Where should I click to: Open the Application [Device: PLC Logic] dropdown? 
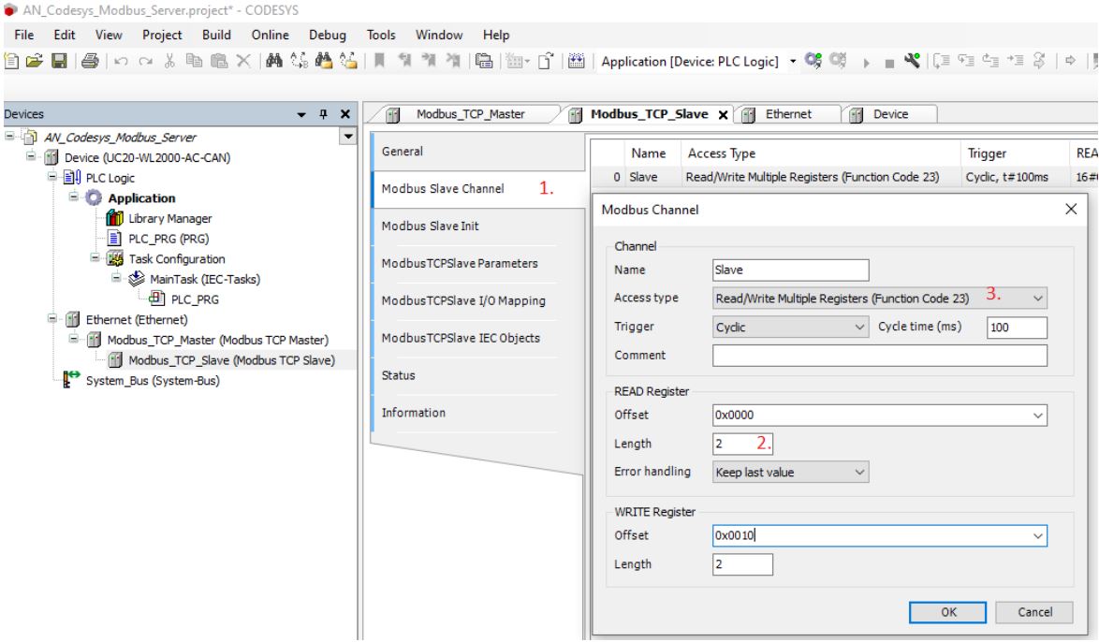pyautogui.click(x=793, y=62)
